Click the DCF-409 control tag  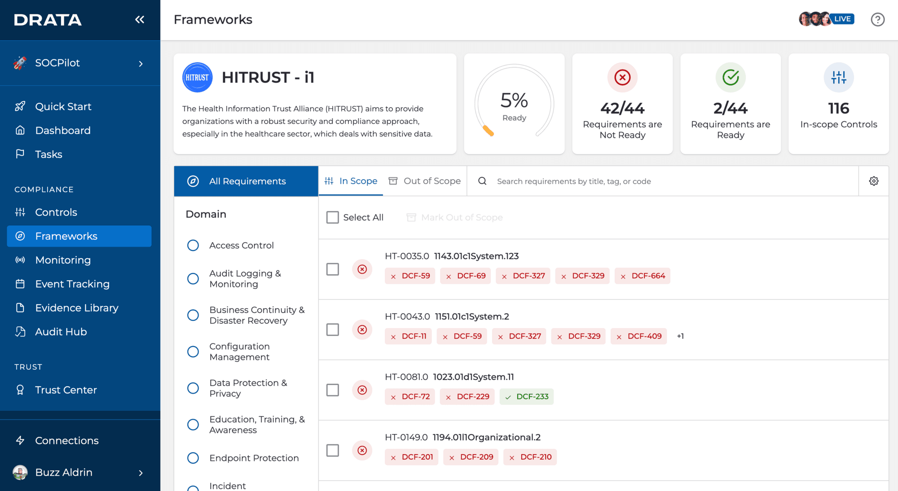[638, 336]
